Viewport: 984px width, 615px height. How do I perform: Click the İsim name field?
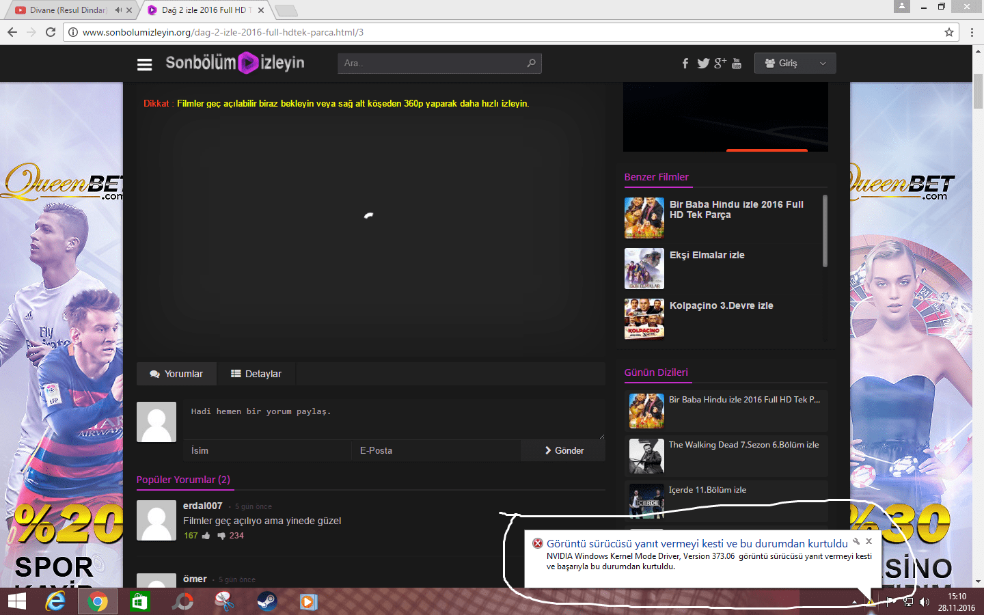coord(267,450)
